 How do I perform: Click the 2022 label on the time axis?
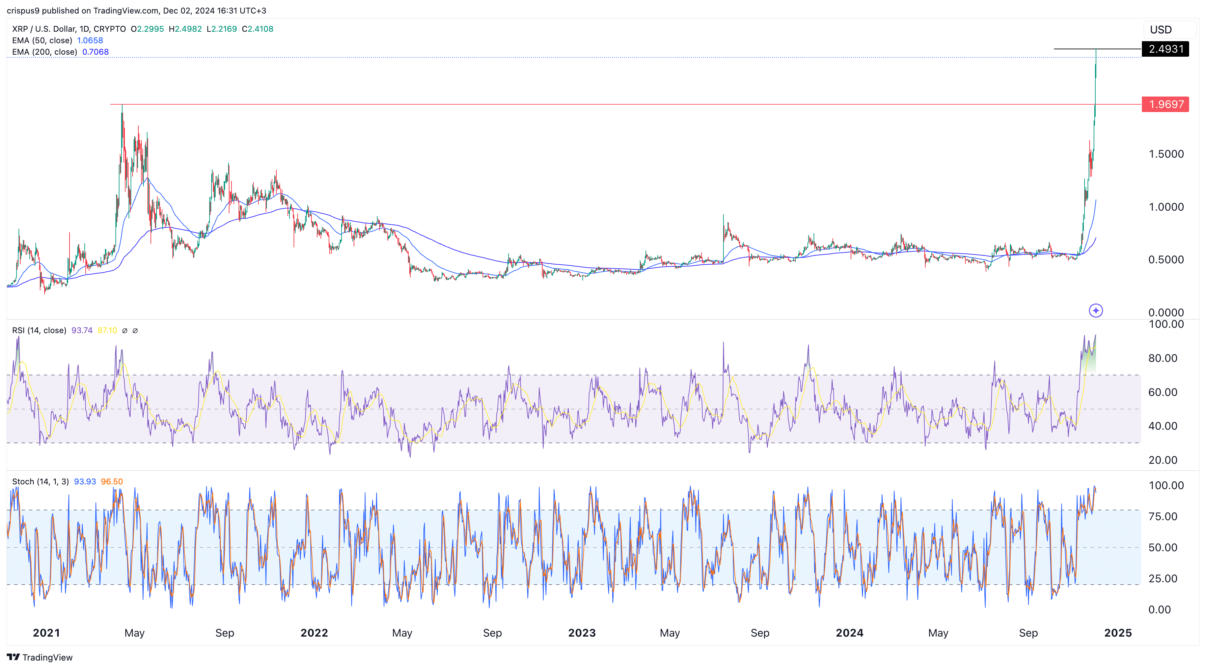click(314, 633)
